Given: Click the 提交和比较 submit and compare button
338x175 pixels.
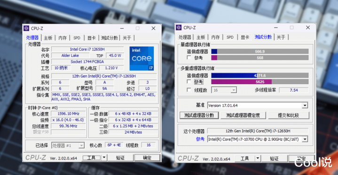Looking at the screenshot, I should coord(289,115).
